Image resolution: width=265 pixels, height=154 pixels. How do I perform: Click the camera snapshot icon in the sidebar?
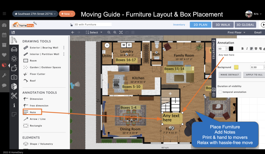click(14, 77)
